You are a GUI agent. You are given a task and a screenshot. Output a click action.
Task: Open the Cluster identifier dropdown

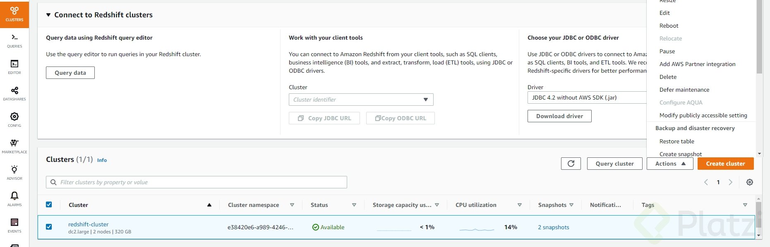click(361, 100)
